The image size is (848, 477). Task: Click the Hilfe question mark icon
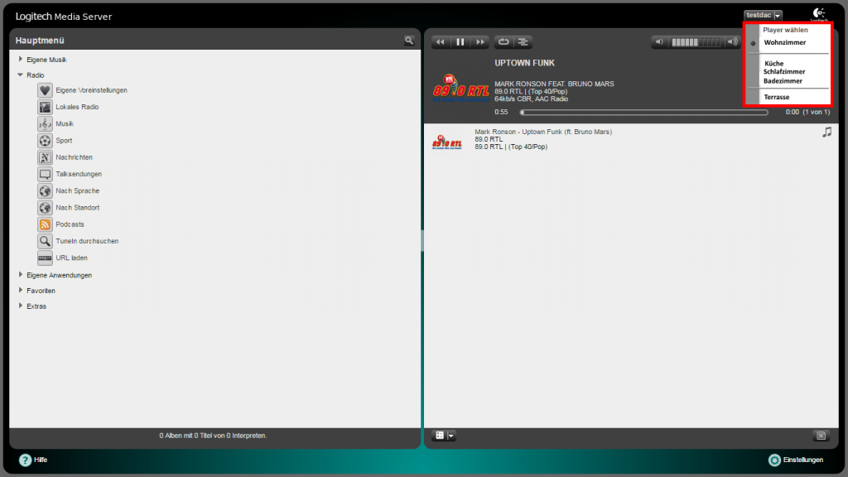pos(25,460)
